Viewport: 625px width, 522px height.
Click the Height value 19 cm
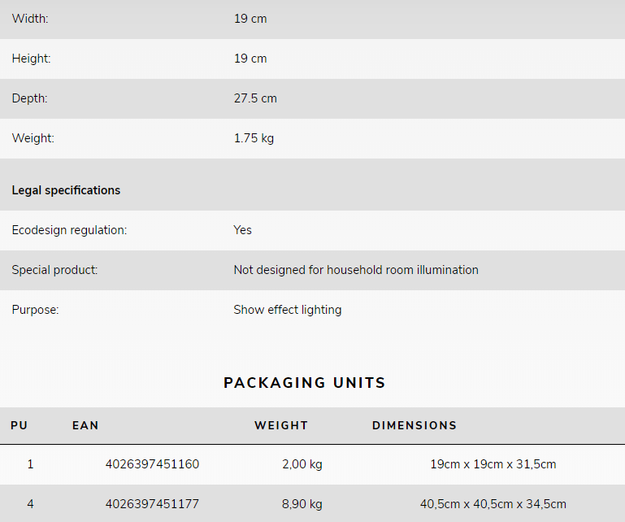(250, 59)
